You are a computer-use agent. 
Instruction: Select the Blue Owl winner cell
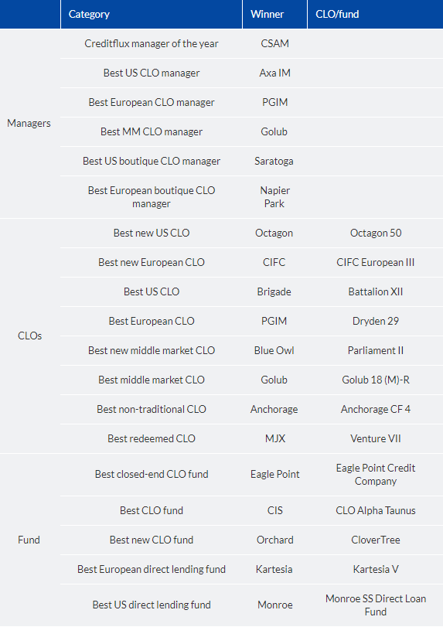coord(274,351)
